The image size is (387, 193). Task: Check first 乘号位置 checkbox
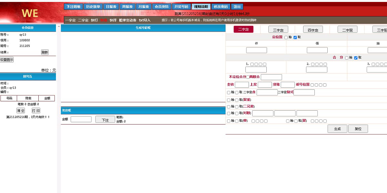coord(312,85)
